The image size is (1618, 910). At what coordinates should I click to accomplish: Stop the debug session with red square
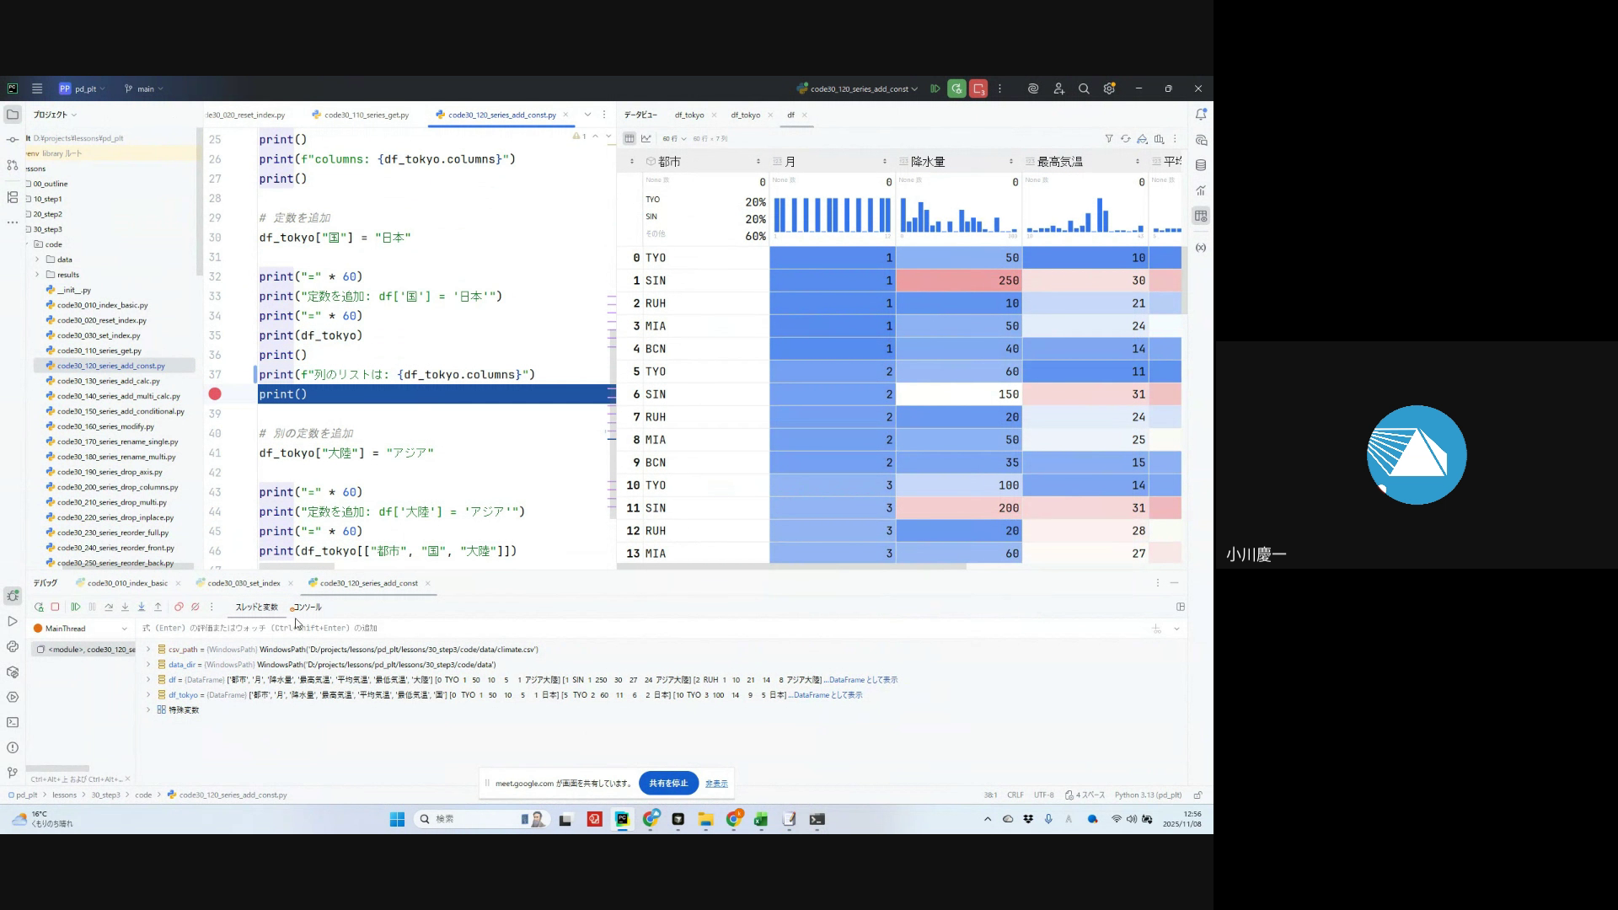(55, 607)
